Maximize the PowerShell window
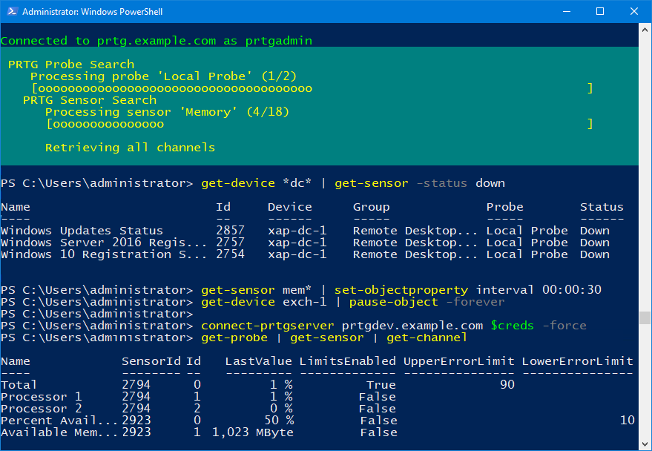Viewport: 652px width, 451px height. (x=600, y=11)
